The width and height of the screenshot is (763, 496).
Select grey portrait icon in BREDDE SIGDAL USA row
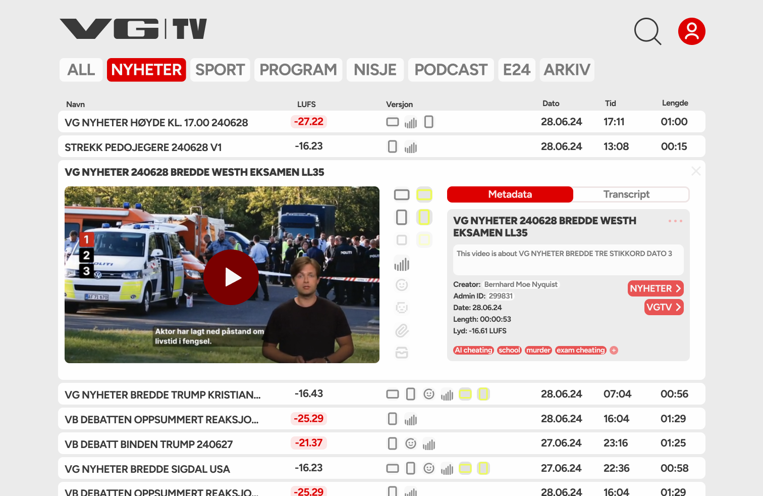pyautogui.click(x=411, y=468)
